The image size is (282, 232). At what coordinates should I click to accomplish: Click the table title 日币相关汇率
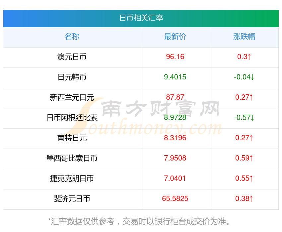point(141,18)
